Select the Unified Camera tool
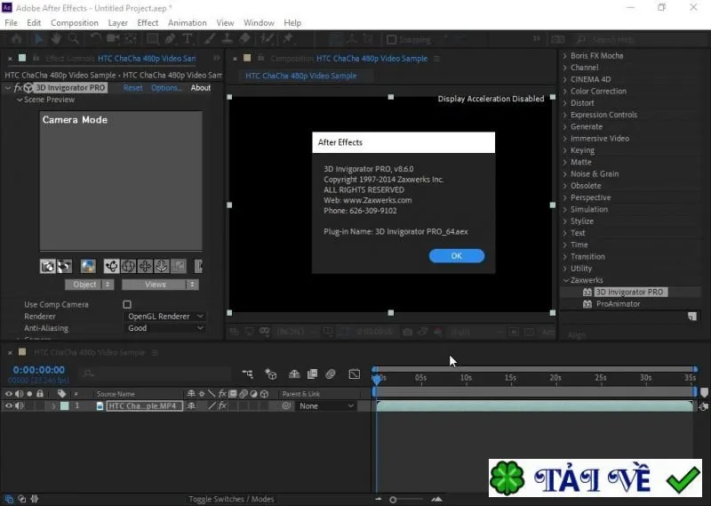The height and width of the screenshot is (506, 711). (113, 39)
